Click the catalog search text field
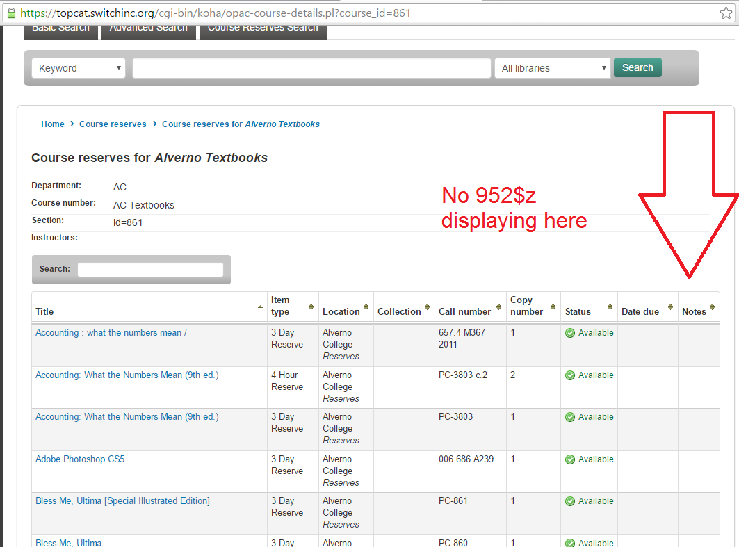The width and height of the screenshot is (739, 547). click(311, 68)
